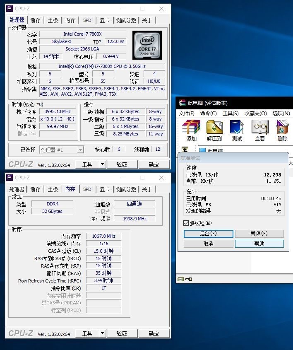293x350 pixels.
Task: Open 工具 dropdown arrow in bottom CPU-Z
Action: pyautogui.click(x=102, y=333)
